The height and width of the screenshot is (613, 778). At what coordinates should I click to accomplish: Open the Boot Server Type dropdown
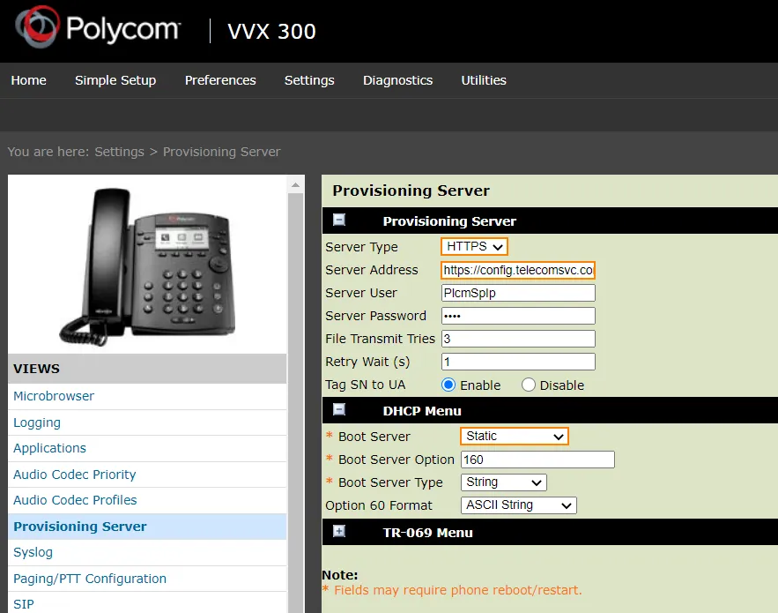click(x=504, y=482)
